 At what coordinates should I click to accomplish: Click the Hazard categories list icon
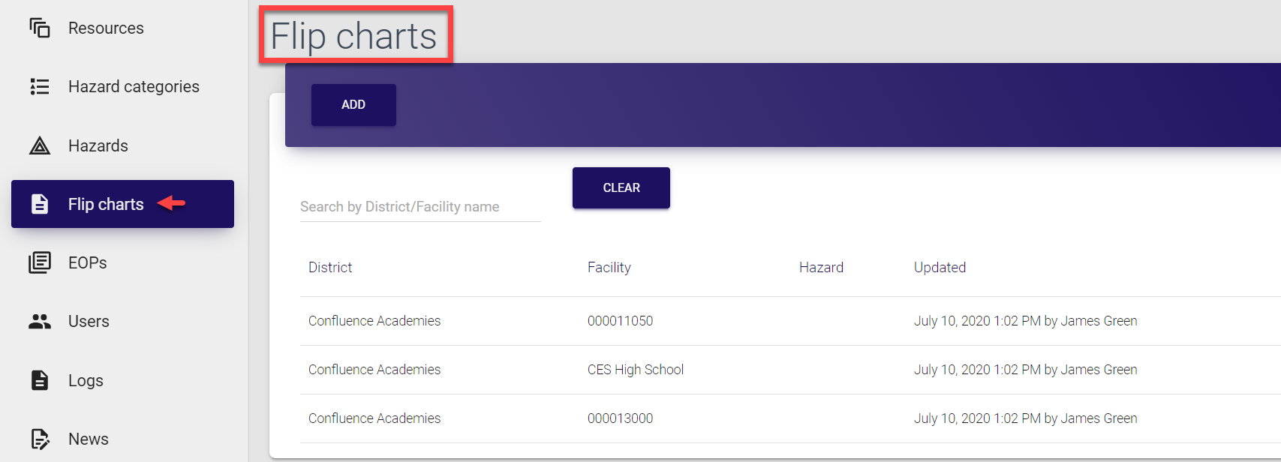40,87
